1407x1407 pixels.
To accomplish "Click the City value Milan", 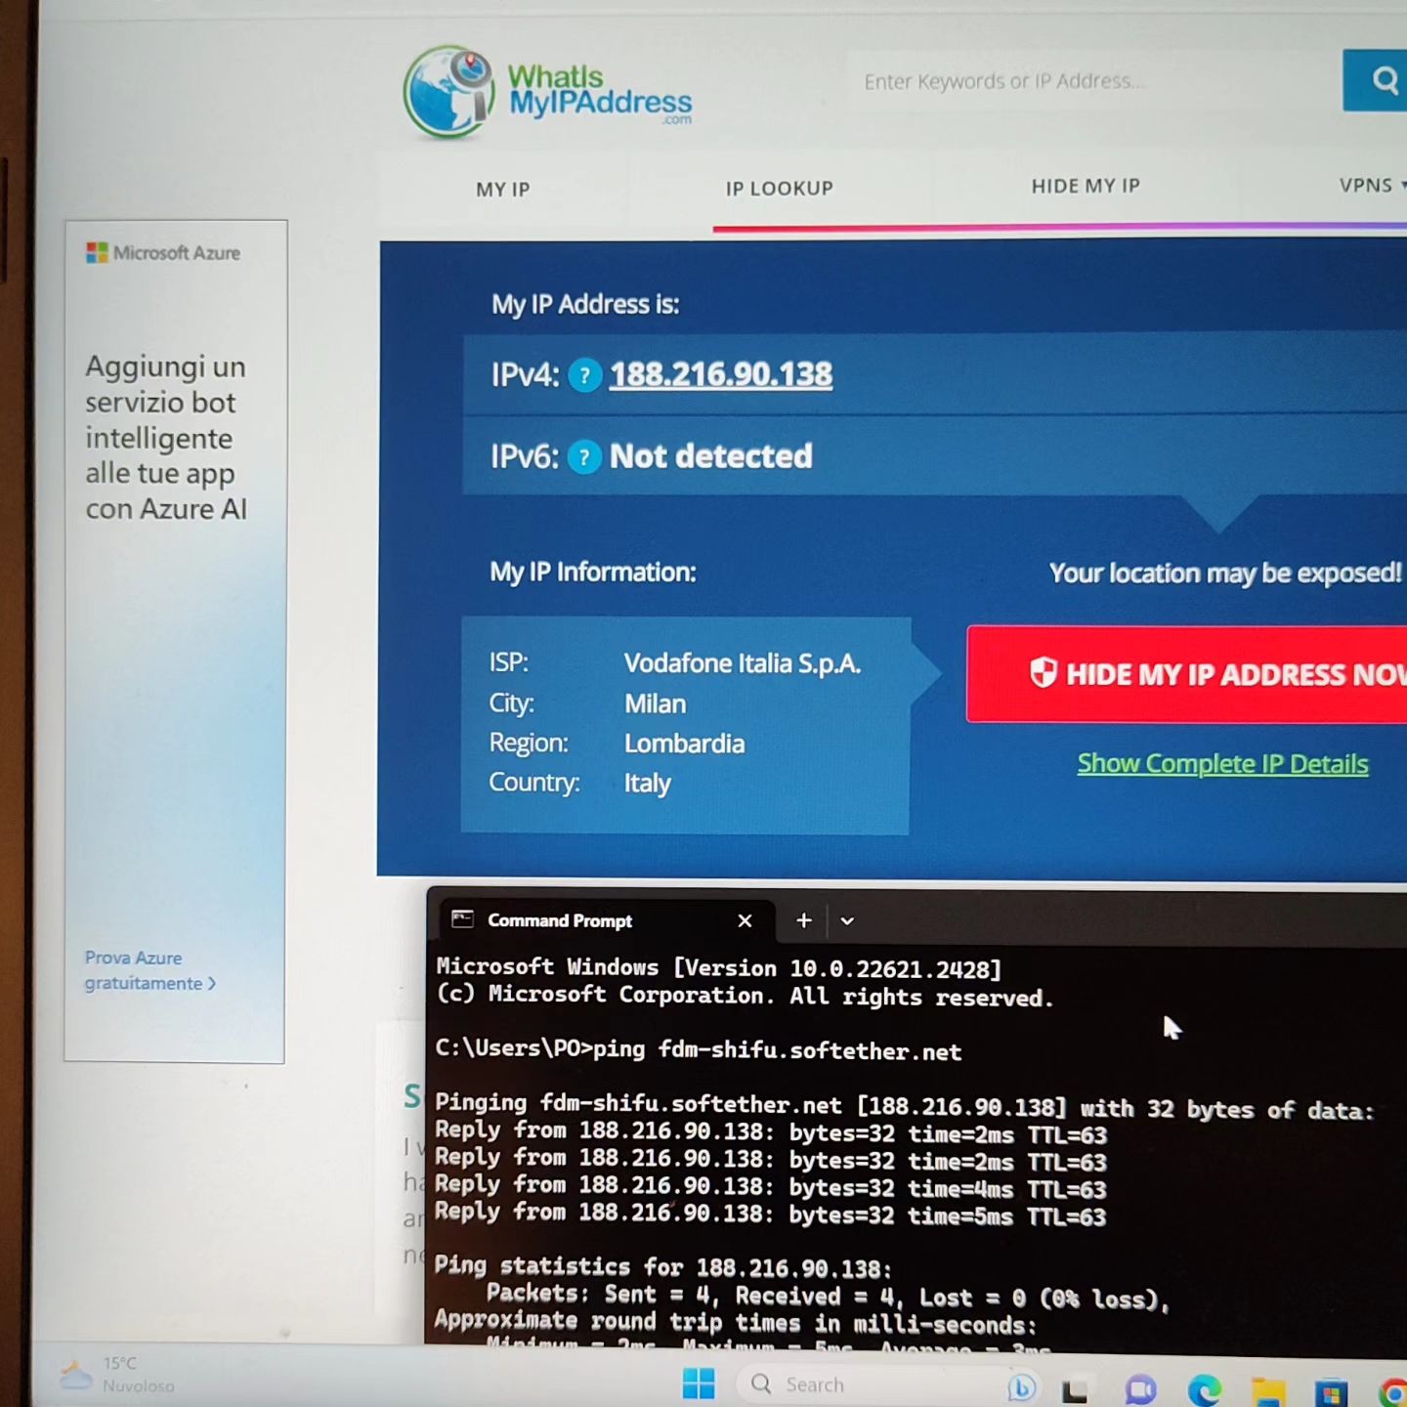I will [655, 703].
